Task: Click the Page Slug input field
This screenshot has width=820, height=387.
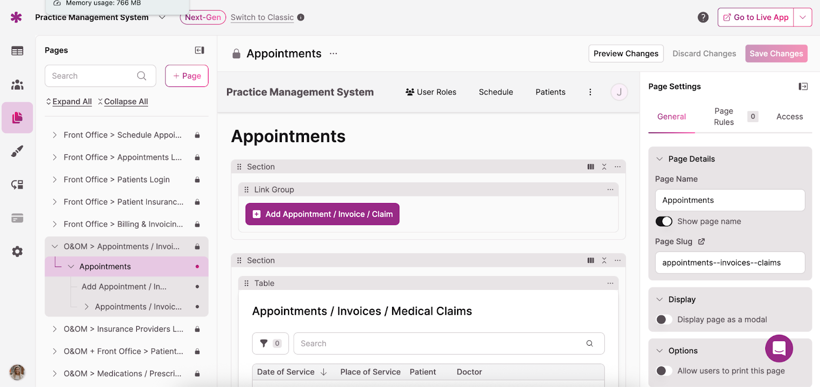Action: click(x=730, y=263)
